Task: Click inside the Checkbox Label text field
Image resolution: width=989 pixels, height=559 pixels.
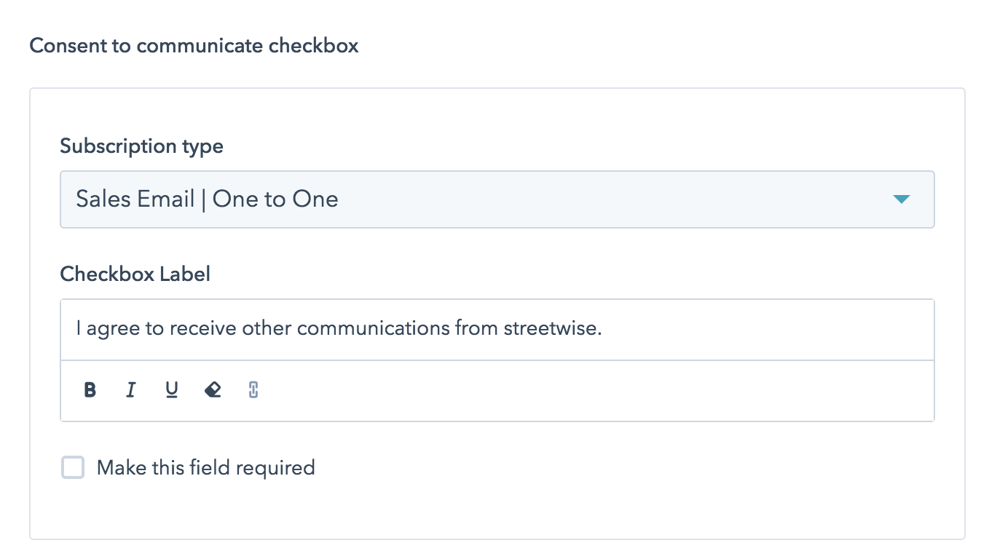Action: tap(497, 329)
